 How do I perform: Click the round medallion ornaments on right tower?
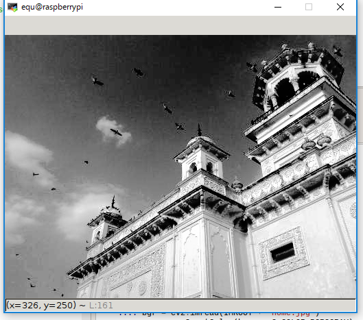pos(316,142)
